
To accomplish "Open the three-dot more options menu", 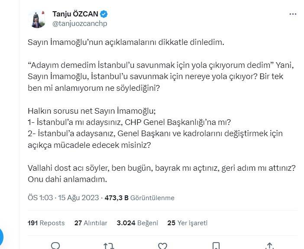I will point(293,14).
